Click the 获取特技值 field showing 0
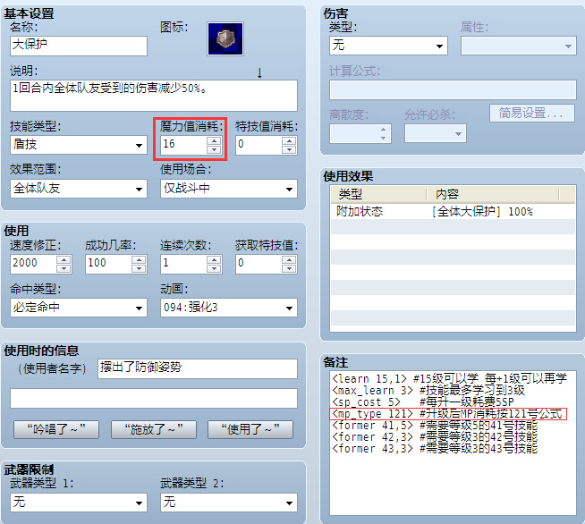585x524 pixels. click(259, 264)
